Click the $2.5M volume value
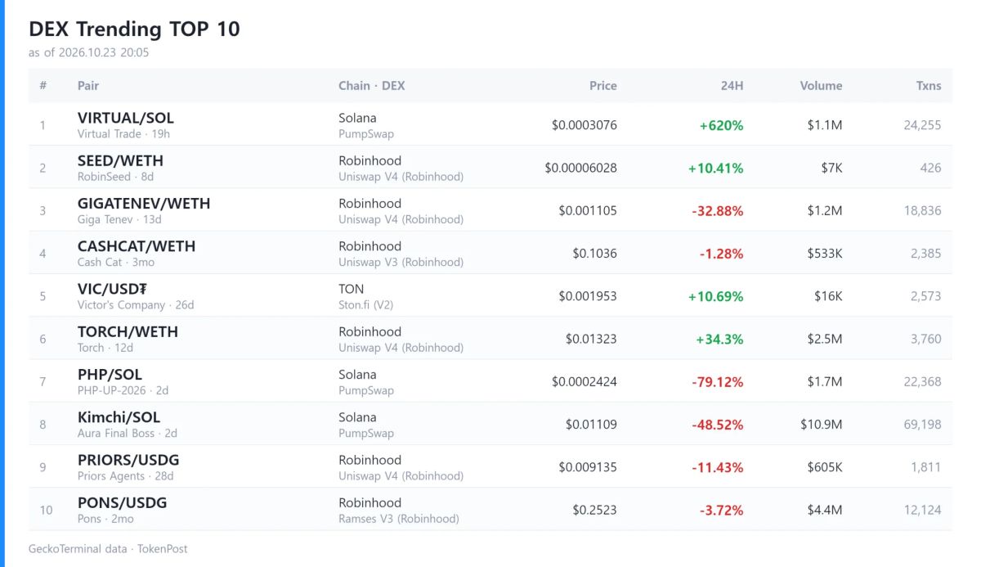Image resolution: width=981 pixels, height=567 pixels. pyautogui.click(x=825, y=339)
